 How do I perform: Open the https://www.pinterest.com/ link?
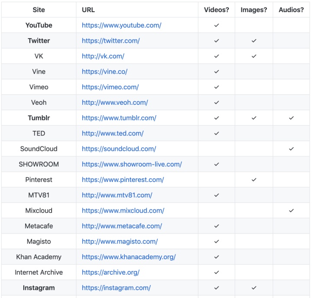pyautogui.click(x=123, y=180)
